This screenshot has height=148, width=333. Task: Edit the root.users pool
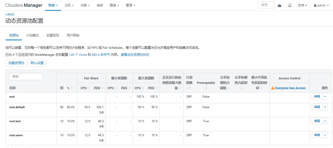(317, 135)
